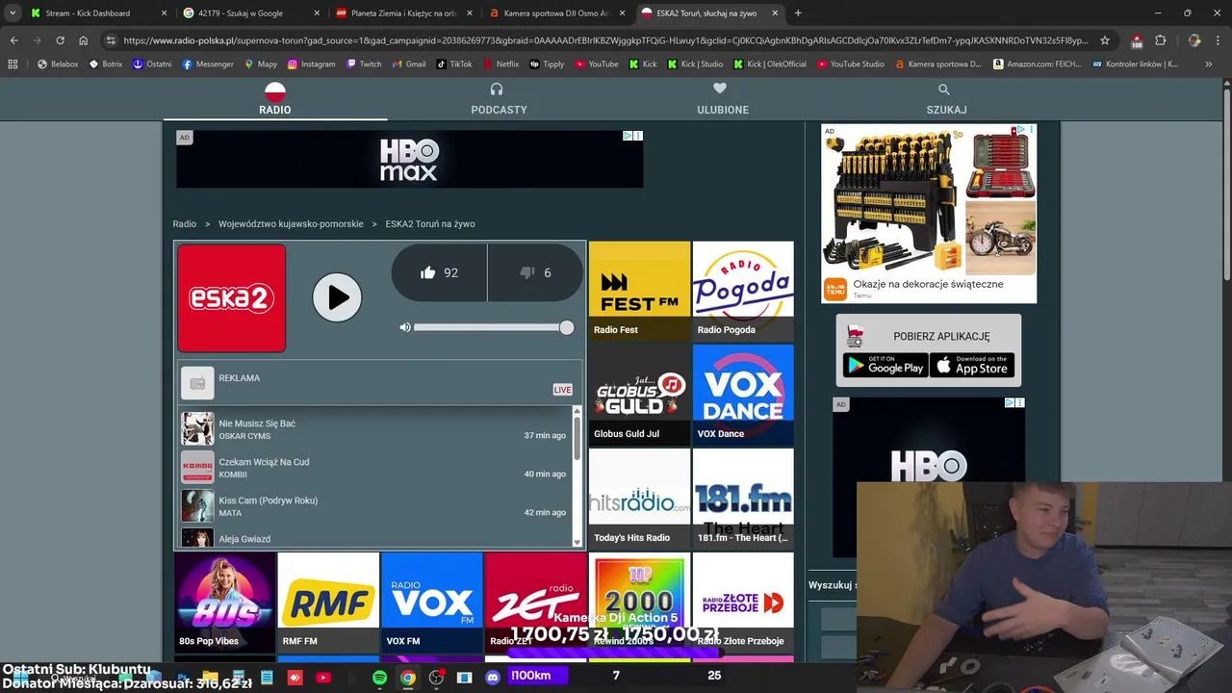The width and height of the screenshot is (1232, 693).
Task: Go back in browser history
Action: coord(13,40)
